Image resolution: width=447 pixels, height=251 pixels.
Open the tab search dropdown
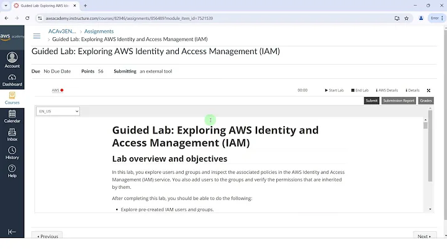6,6
